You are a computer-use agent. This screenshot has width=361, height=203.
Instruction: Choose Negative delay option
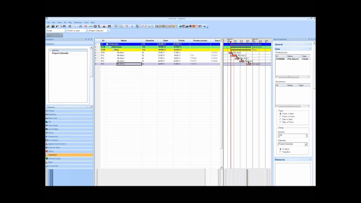pyautogui.click(x=280, y=152)
